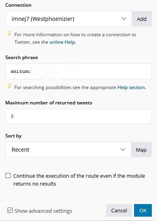
Task: Add a new Twitter connection
Action: tap(142, 19)
